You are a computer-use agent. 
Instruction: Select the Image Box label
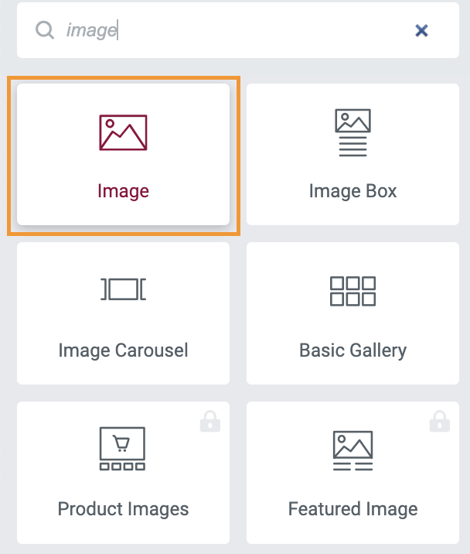pyautogui.click(x=352, y=191)
